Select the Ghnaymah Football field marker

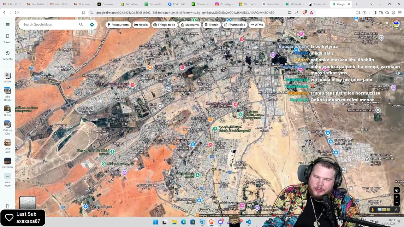(x=112, y=152)
